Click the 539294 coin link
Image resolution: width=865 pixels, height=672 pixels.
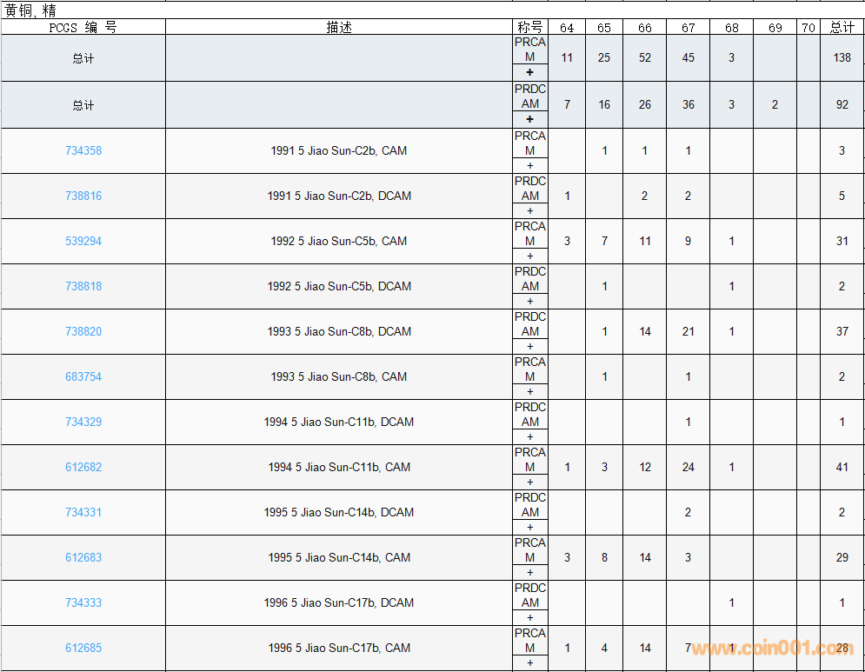(x=83, y=241)
